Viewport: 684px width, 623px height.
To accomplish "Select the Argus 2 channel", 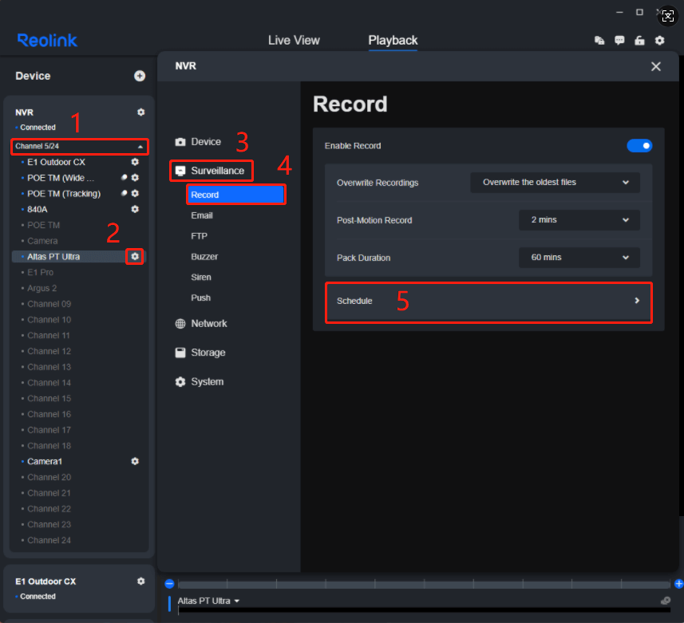I will coord(42,288).
